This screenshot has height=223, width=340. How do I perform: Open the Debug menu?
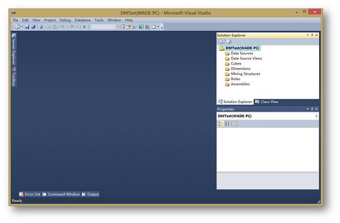(65, 20)
